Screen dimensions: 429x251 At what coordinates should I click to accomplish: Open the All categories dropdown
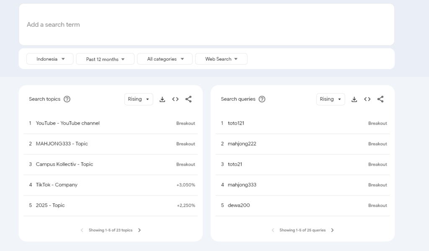click(x=165, y=59)
